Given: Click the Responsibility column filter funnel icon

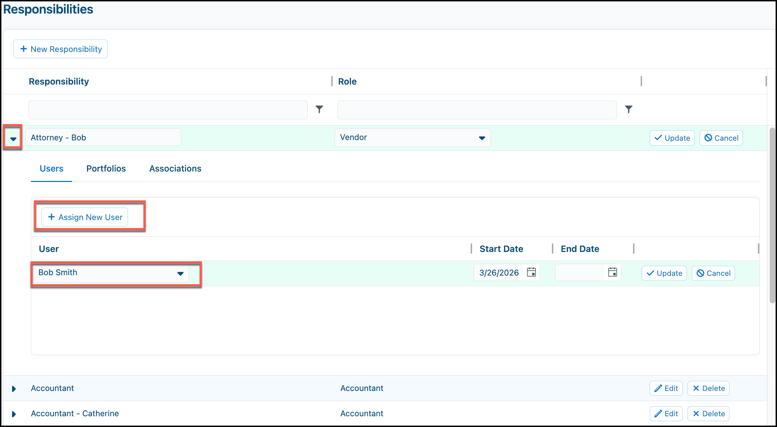Looking at the screenshot, I should tap(319, 110).
